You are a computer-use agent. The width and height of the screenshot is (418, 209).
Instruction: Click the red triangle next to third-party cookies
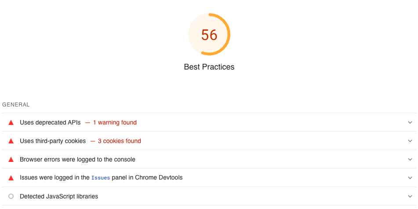[x=11, y=141]
